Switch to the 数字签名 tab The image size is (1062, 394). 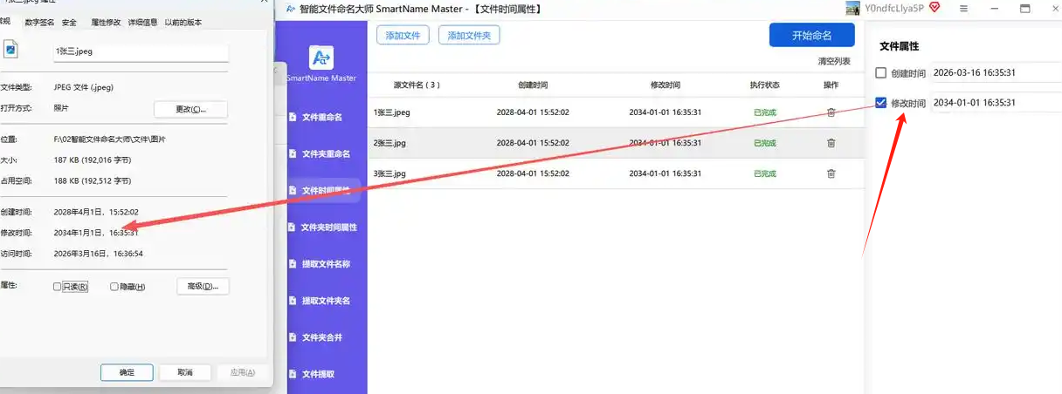pyautogui.click(x=38, y=23)
